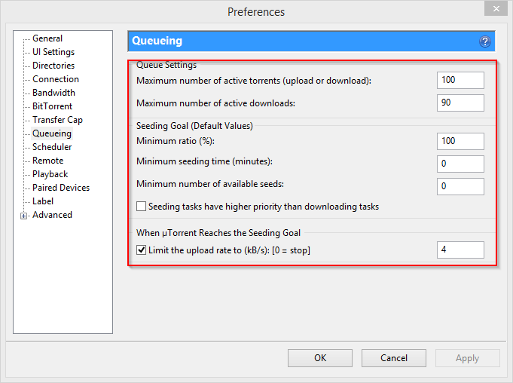Switch to the Connection page
This screenshot has height=383, width=513.
(x=56, y=79)
